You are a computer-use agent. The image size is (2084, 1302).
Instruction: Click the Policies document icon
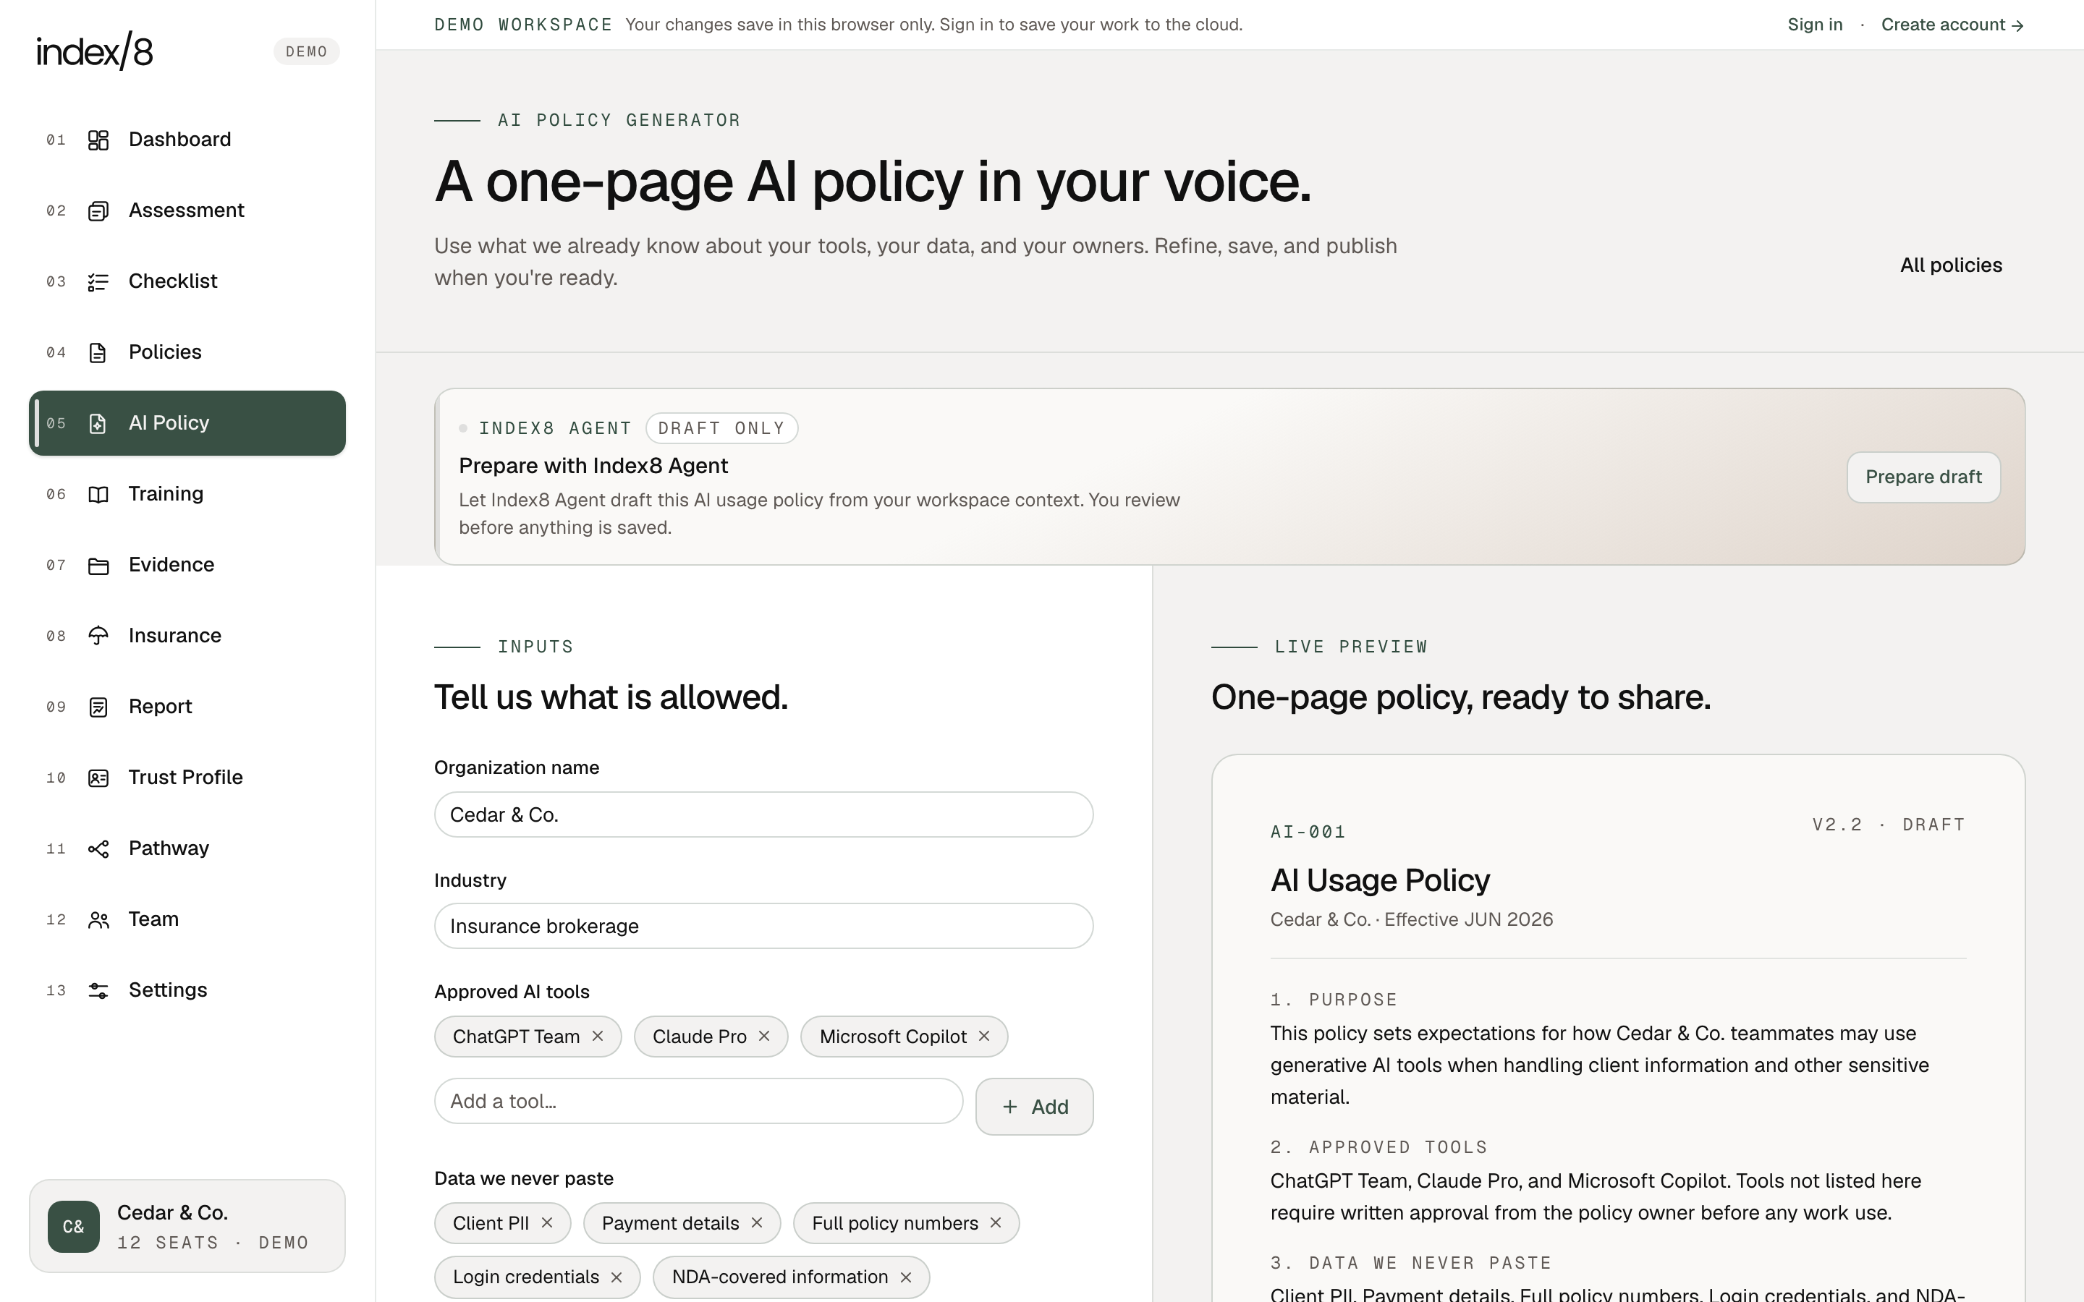98,352
